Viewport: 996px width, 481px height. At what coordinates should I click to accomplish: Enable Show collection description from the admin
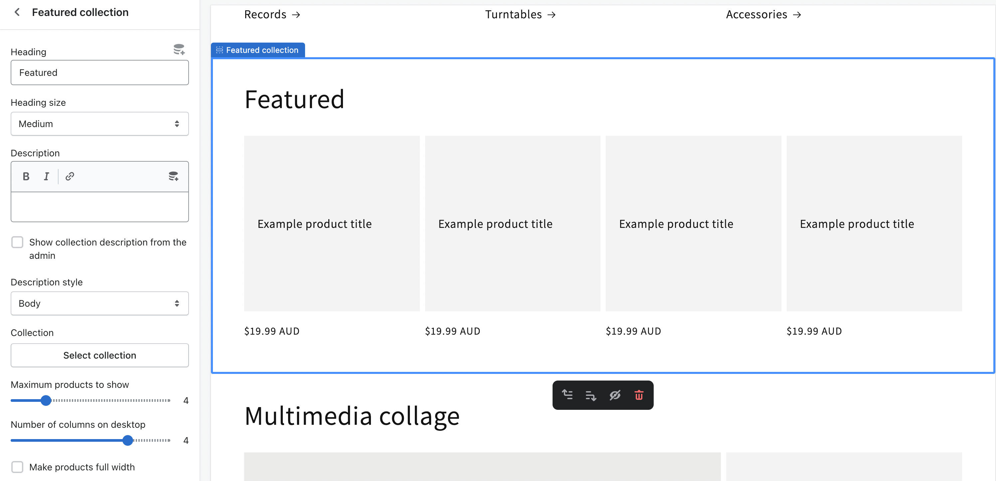click(17, 242)
